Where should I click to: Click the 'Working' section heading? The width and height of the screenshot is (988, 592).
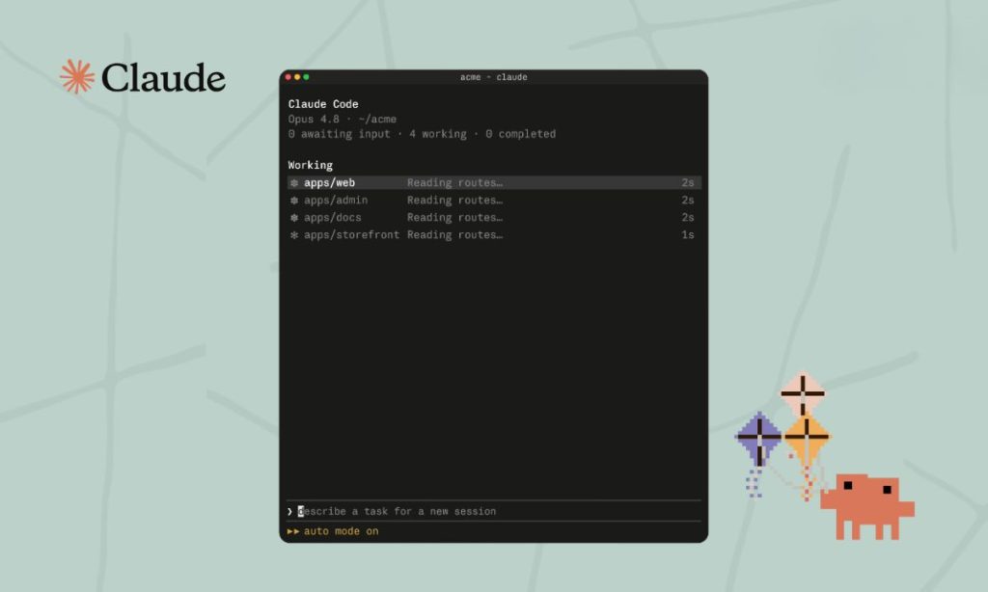pos(310,165)
